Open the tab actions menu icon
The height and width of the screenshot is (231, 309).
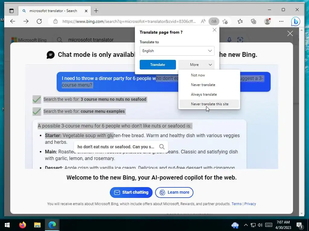click(x=11, y=11)
